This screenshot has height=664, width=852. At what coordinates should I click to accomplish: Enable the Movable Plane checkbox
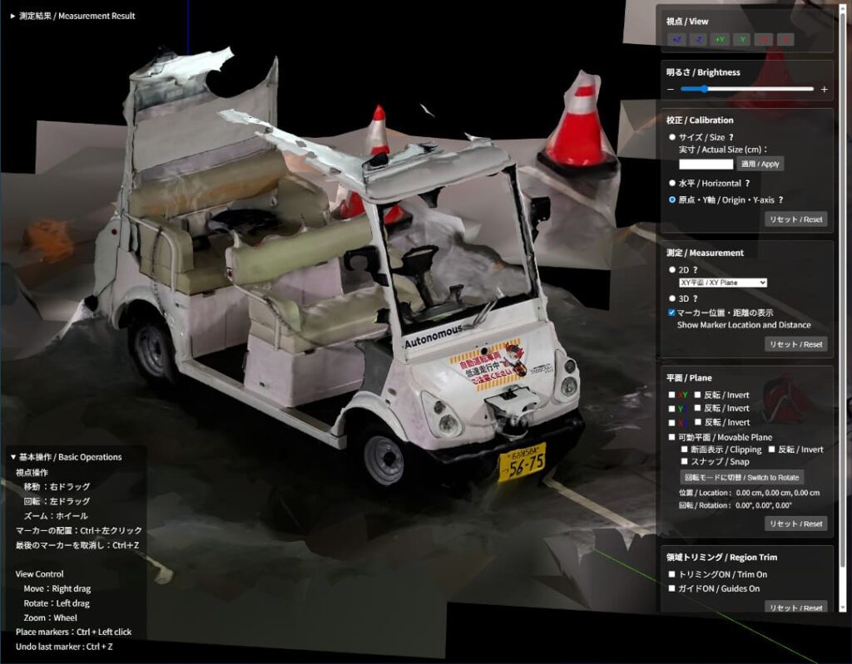point(672,437)
